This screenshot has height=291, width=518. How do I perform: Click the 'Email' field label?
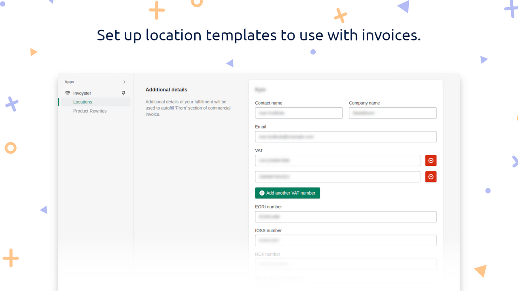(x=261, y=127)
